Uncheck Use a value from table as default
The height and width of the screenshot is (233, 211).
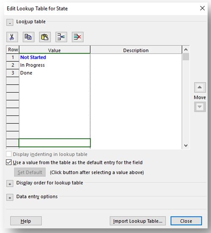click(9, 162)
